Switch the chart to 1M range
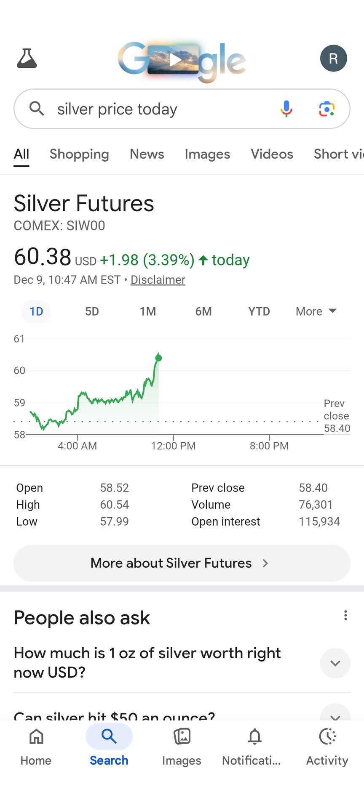364x808 pixels. click(x=147, y=311)
